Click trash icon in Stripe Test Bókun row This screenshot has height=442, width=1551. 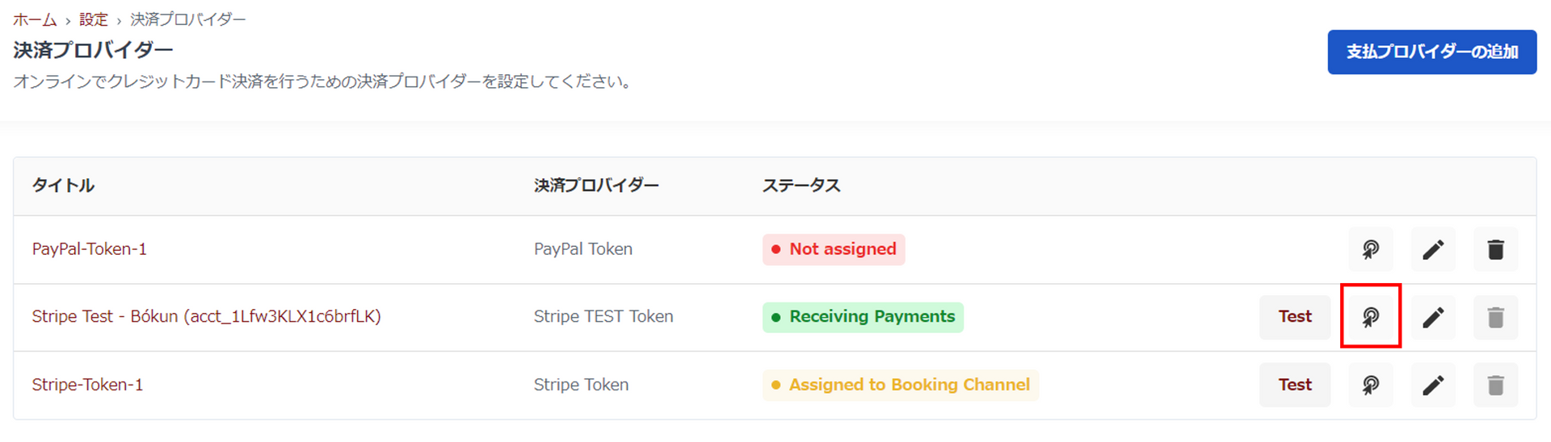click(x=1495, y=317)
